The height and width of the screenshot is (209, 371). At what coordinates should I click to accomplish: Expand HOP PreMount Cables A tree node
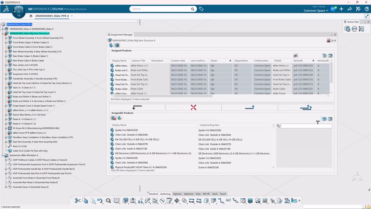tap(6, 160)
